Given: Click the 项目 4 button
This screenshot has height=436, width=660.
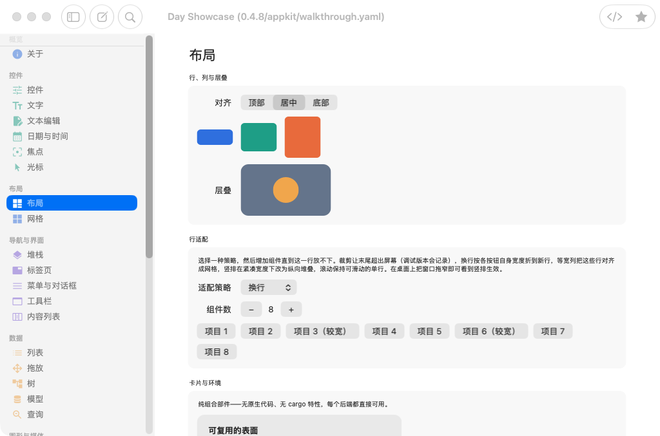Looking at the screenshot, I should tap(384, 331).
